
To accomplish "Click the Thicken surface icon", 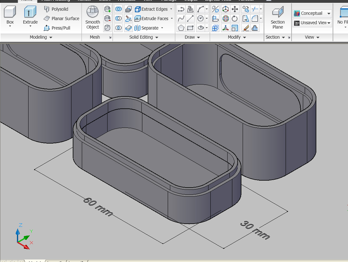I will coord(128,28).
